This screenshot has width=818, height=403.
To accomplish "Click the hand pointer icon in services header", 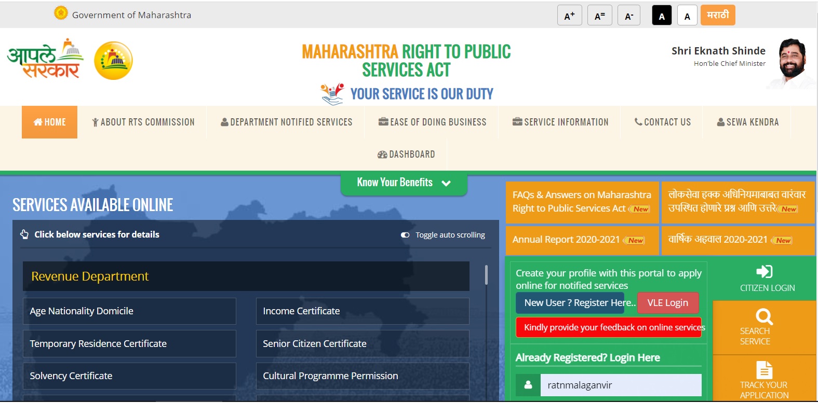I will (24, 234).
